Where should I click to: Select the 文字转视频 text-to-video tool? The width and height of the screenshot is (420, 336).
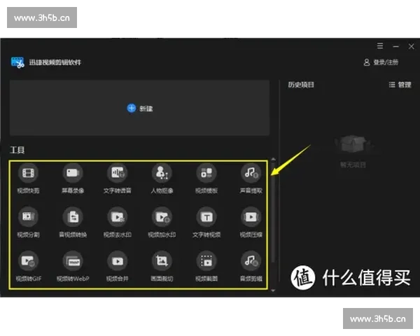click(x=206, y=223)
